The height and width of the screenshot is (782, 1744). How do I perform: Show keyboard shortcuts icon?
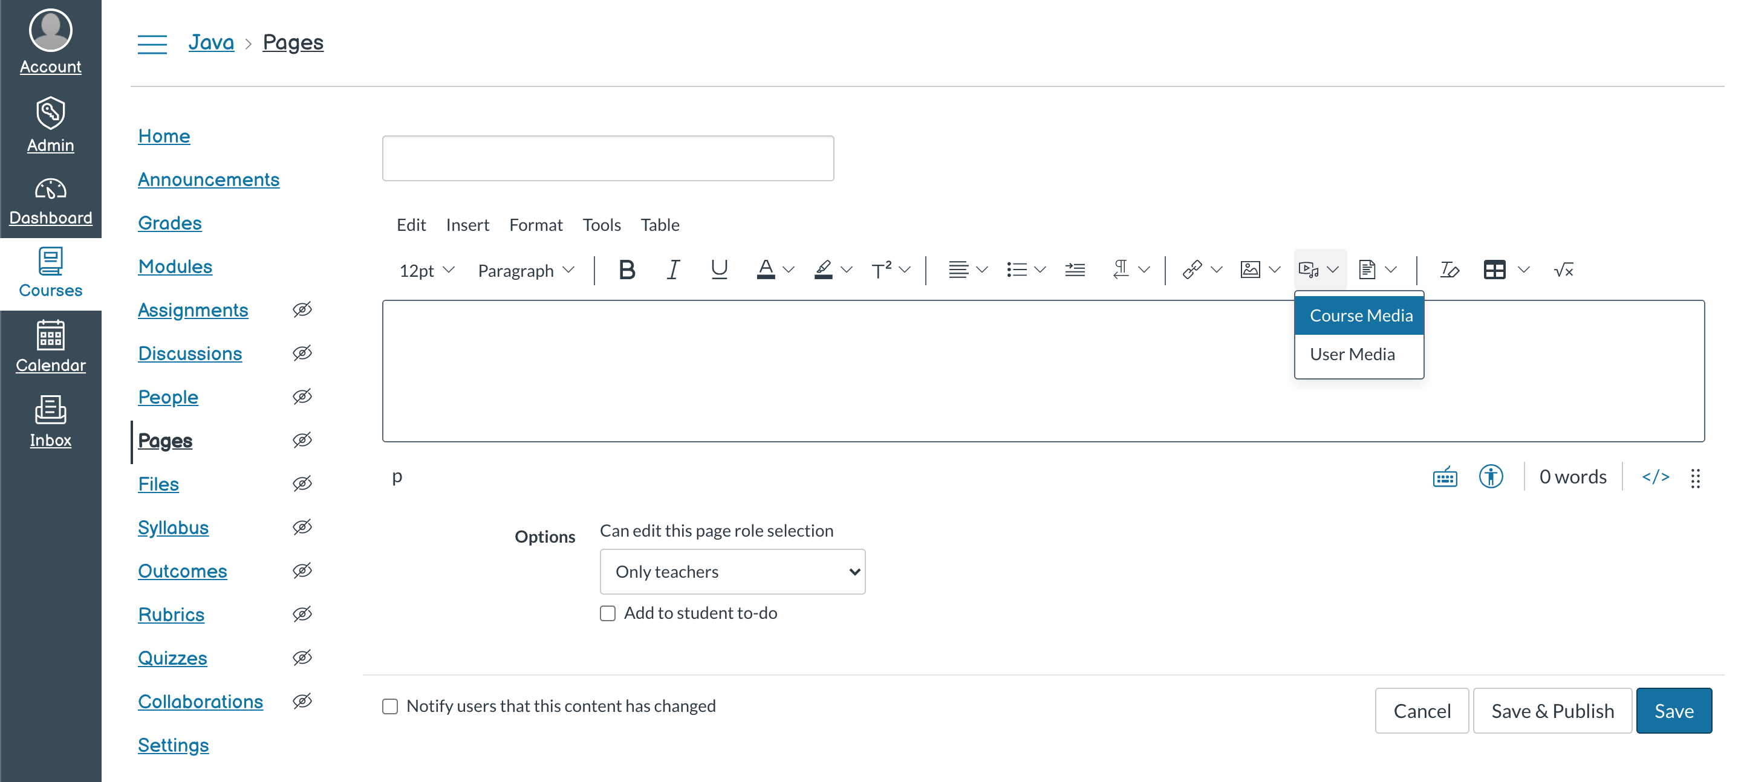(x=1445, y=477)
